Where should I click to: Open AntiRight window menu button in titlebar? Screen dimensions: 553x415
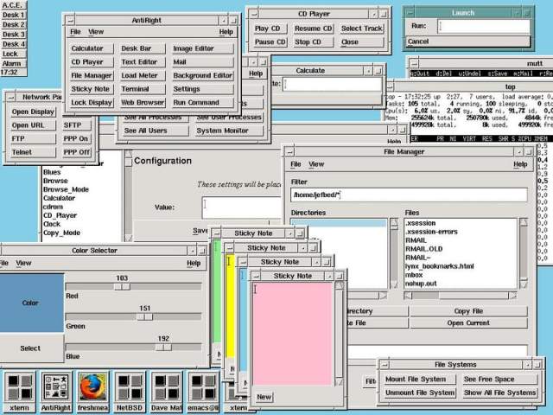pyautogui.click(x=223, y=19)
